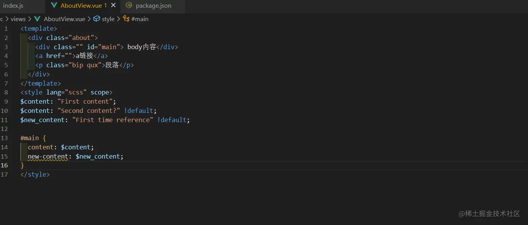Switch to the package.json tab
This screenshot has height=225, width=528.
[152, 5]
